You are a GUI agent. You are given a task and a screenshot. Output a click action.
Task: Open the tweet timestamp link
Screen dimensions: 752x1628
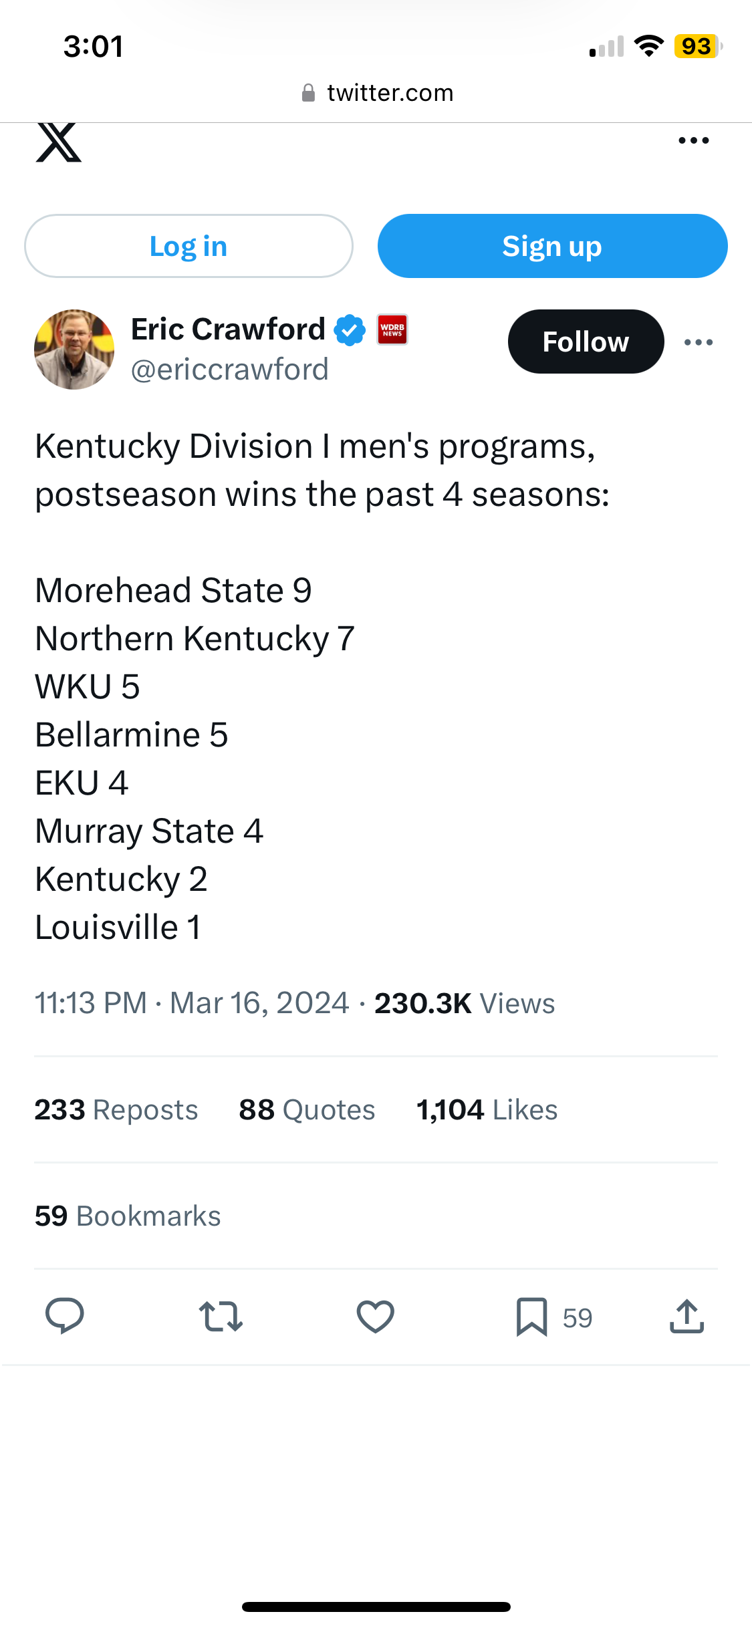coord(192,1003)
